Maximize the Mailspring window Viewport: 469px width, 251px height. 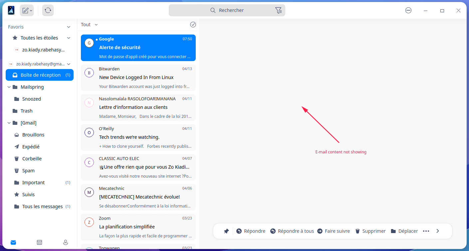pos(442,11)
